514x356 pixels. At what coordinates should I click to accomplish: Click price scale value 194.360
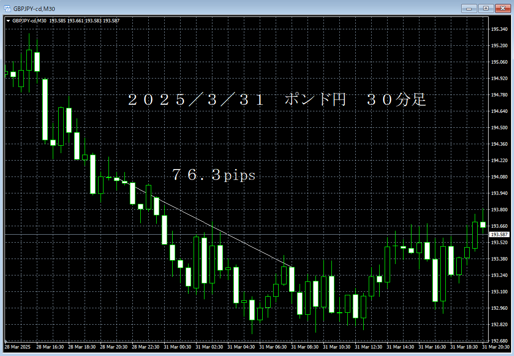(x=499, y=144)
